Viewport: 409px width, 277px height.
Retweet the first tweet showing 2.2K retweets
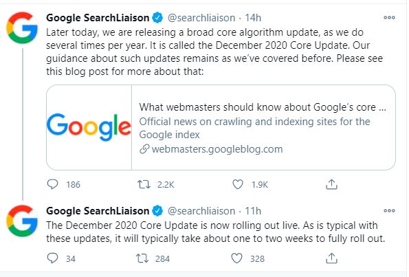(144, 185)
